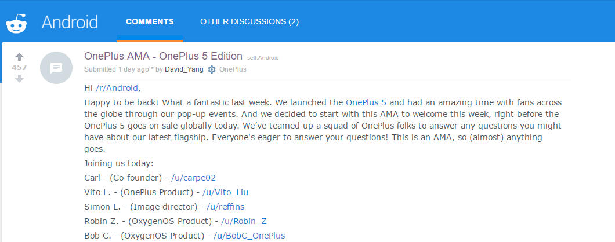Click the self.Android domain link

pyautogui.click(x=263, y=57)
